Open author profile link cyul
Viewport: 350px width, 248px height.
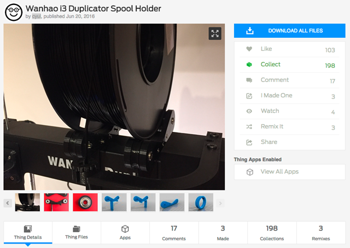click(x=37, y=16)
